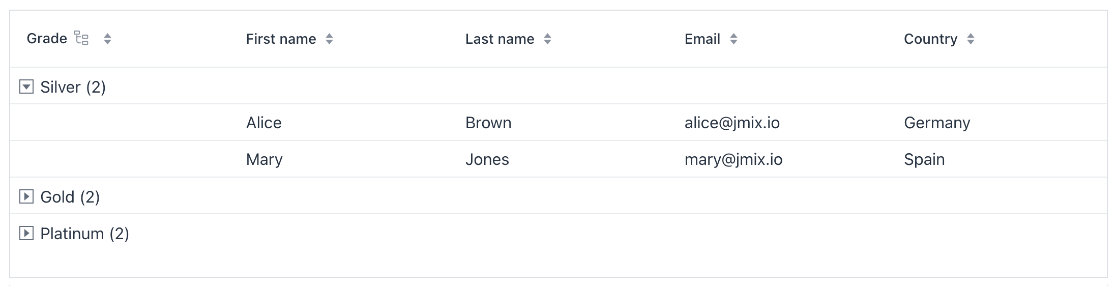This screenshot has width=1116, height=286.
Task: Select the Platinum (2) group row label
Action: coord(84,234)
